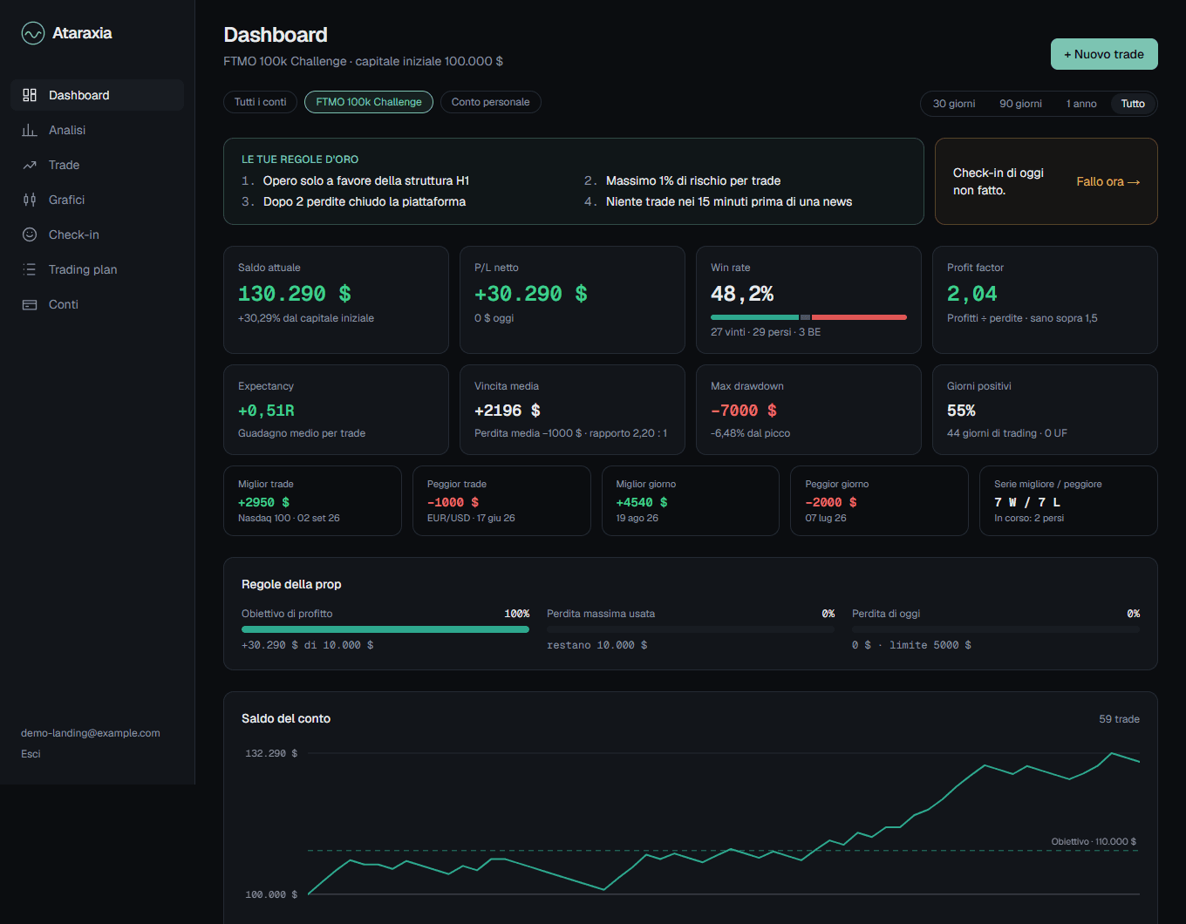This screenshot has height=924, width=1186.
Task: Click the Obiettivo di profitto progress bar
Action: click(385, 629)
